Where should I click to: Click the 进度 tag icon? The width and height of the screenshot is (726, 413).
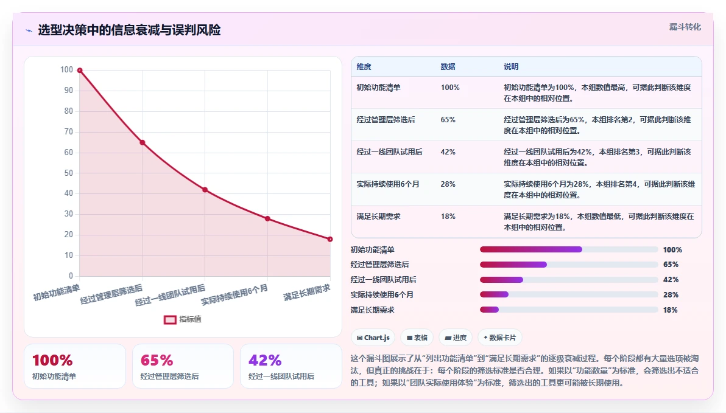click(448, 338)
